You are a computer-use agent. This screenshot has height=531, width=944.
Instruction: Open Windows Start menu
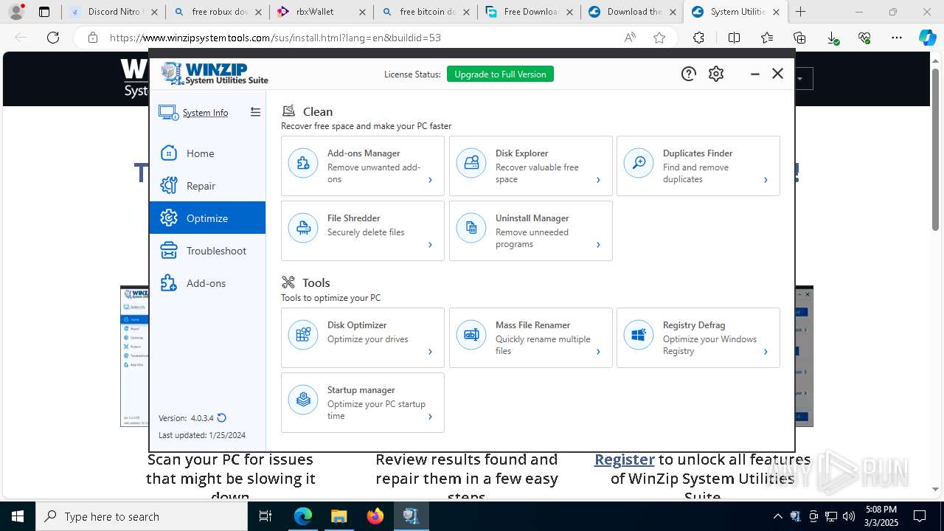[x=18, y=516]
